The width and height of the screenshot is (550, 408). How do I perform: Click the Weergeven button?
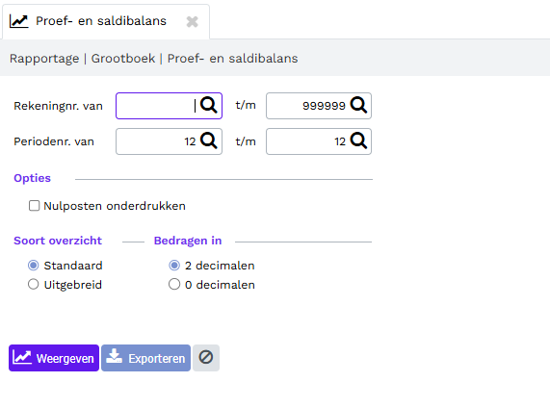click(54, 358)
